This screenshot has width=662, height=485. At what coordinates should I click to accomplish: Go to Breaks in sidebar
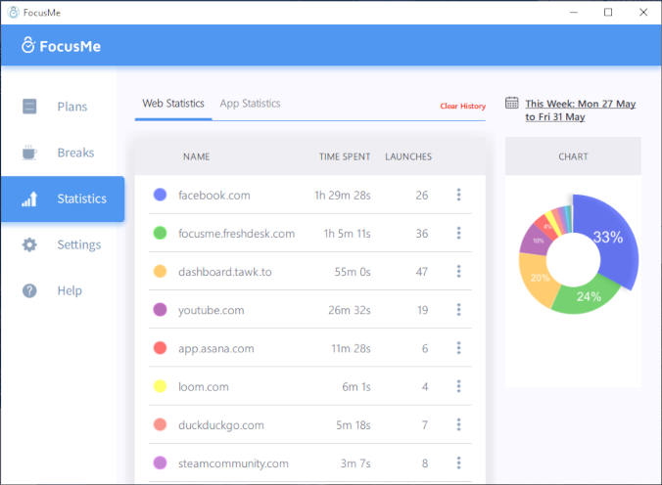pyautogui.click(x=75, y=153)
